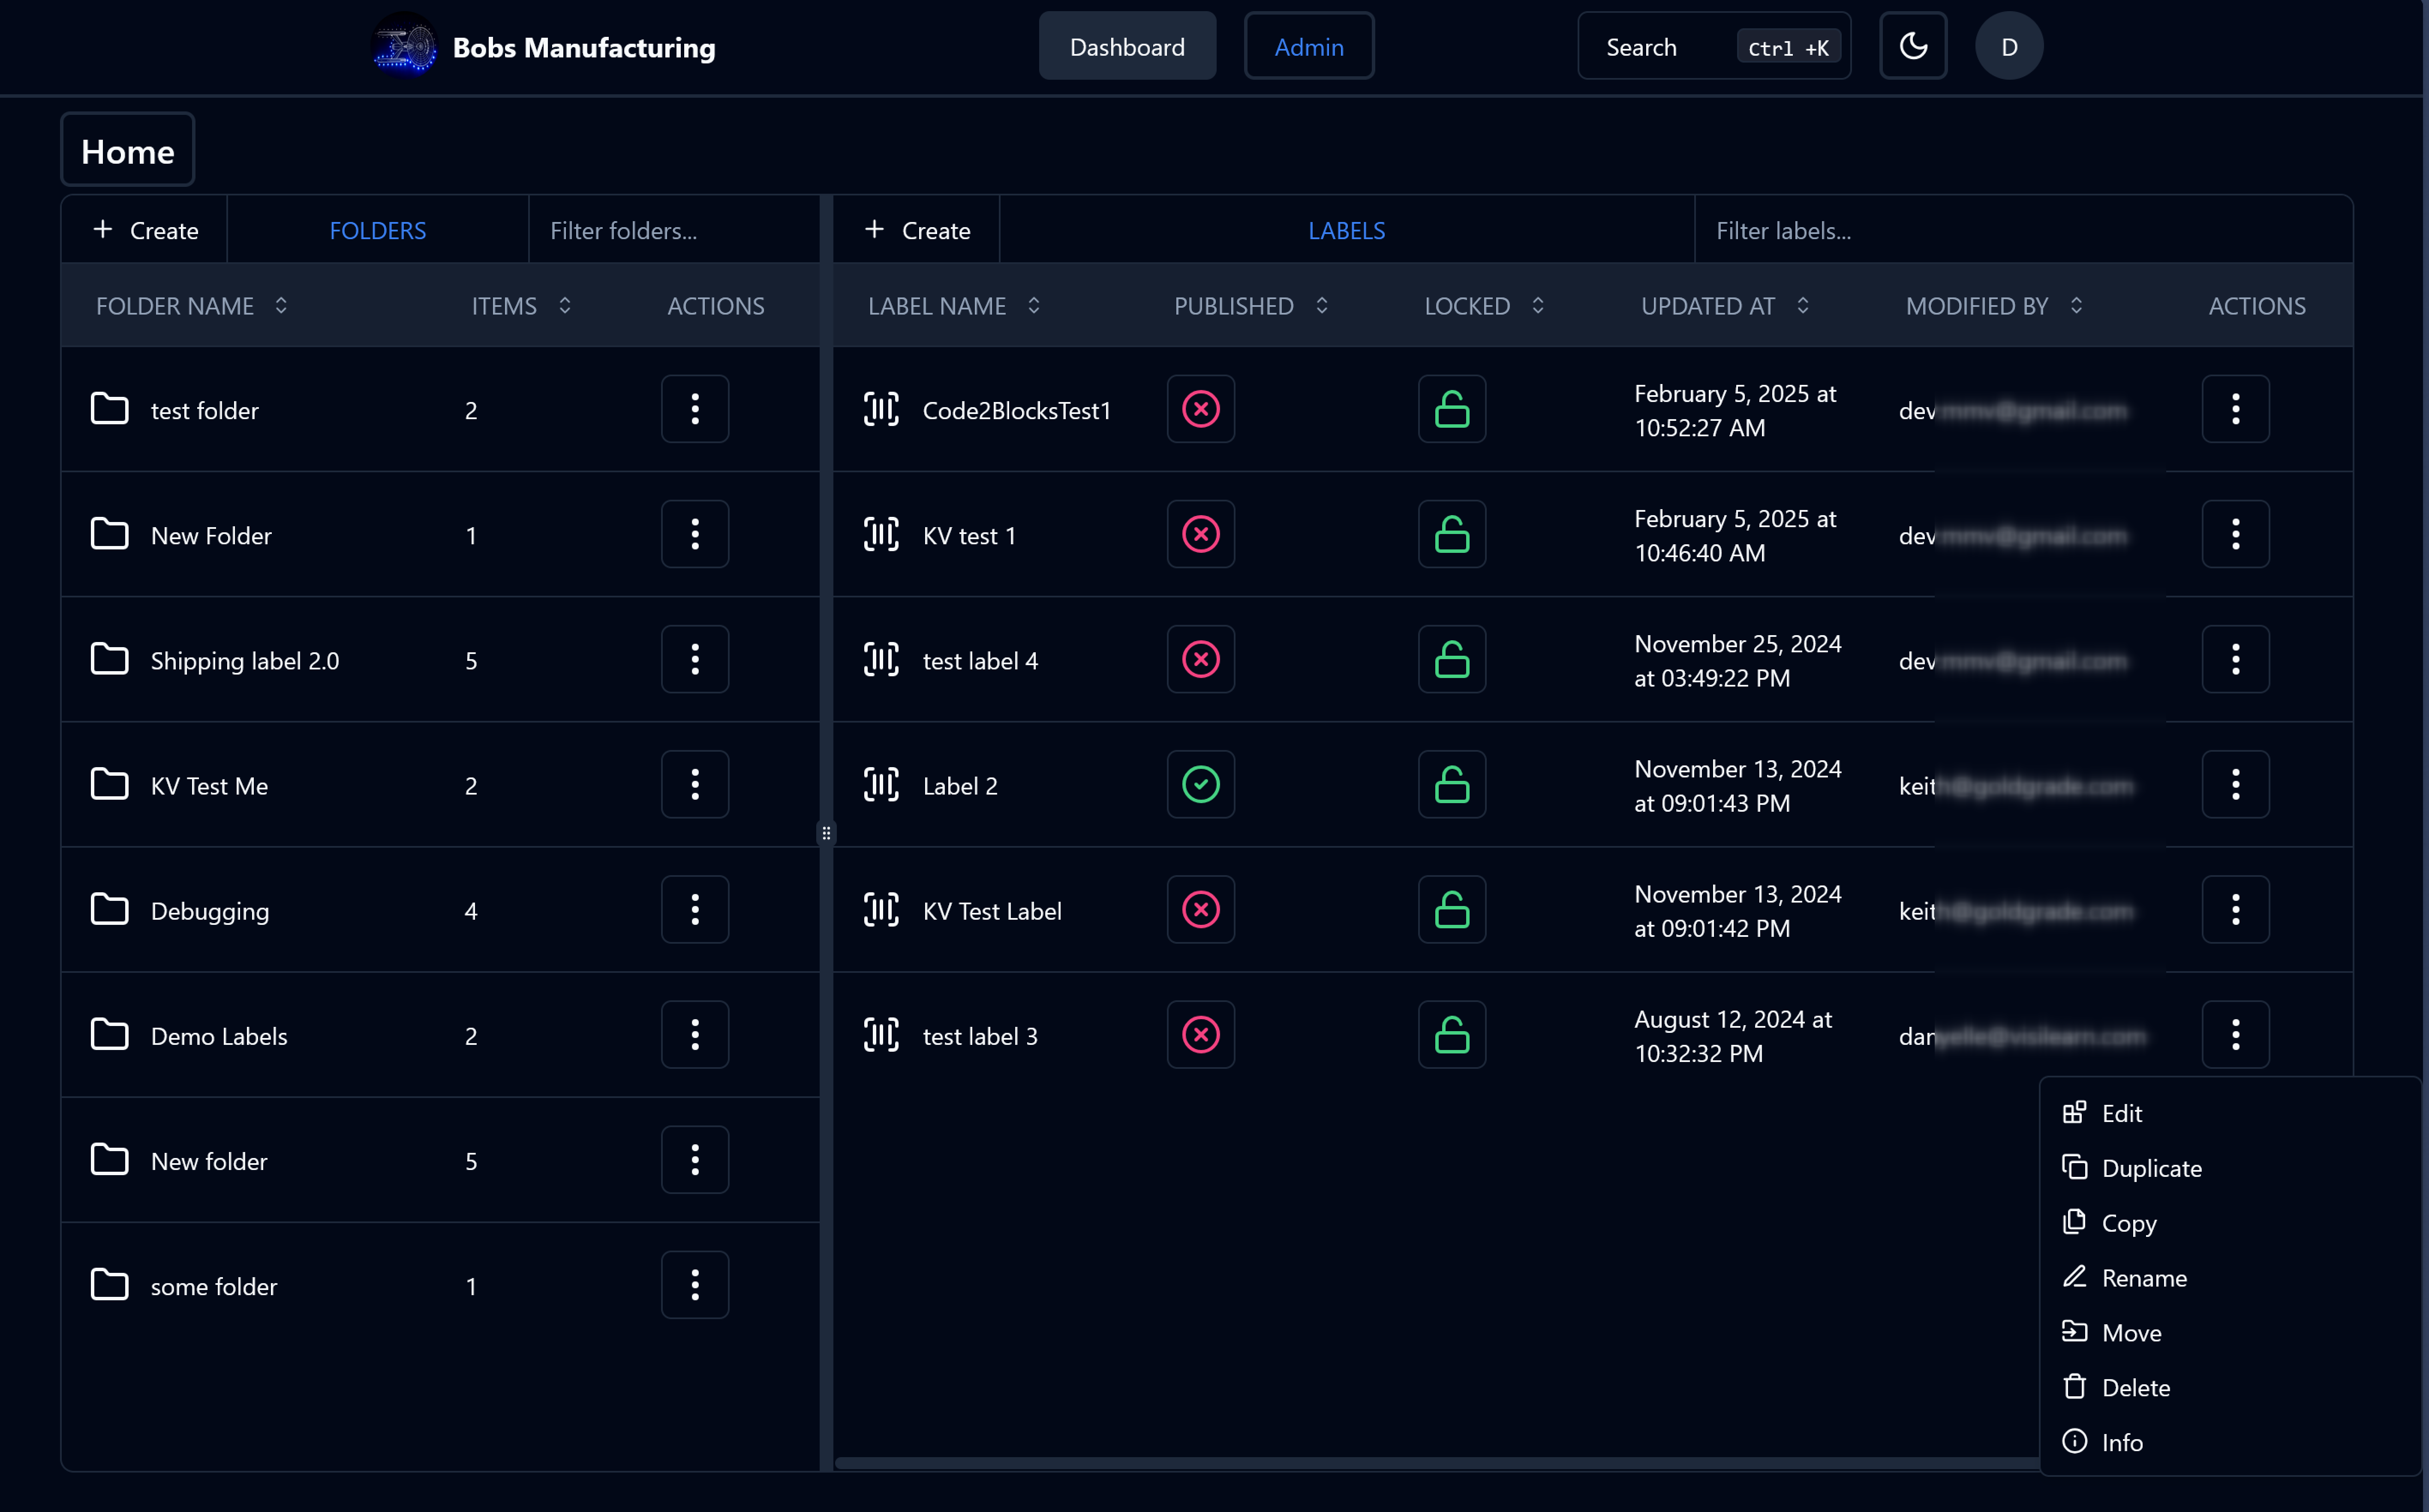2429x1512 pixels.
Task: Click Bobs Manufacturing logo
Action: click(405, 46)
